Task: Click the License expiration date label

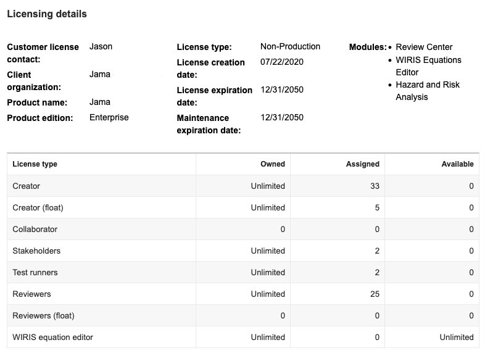Action: click(x=215, y=96)
